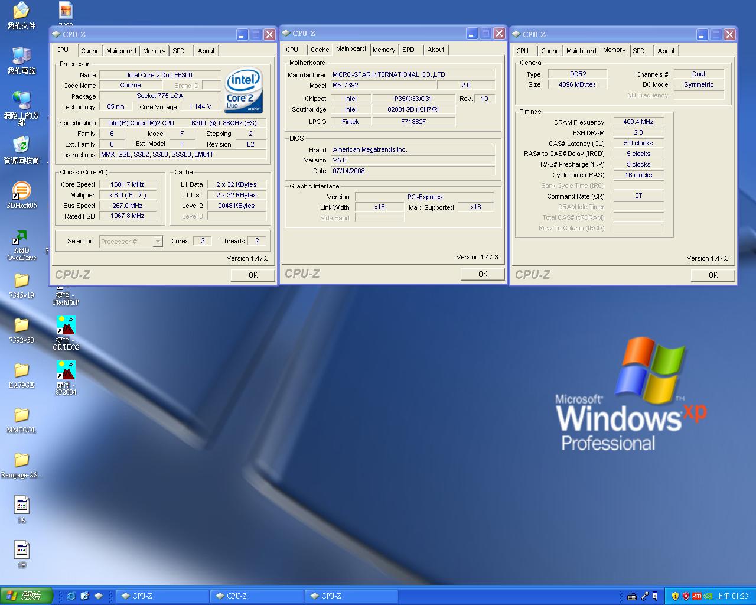Click OK in the Memory window
This screenshot has height=605, width=756.
point(713,275)
